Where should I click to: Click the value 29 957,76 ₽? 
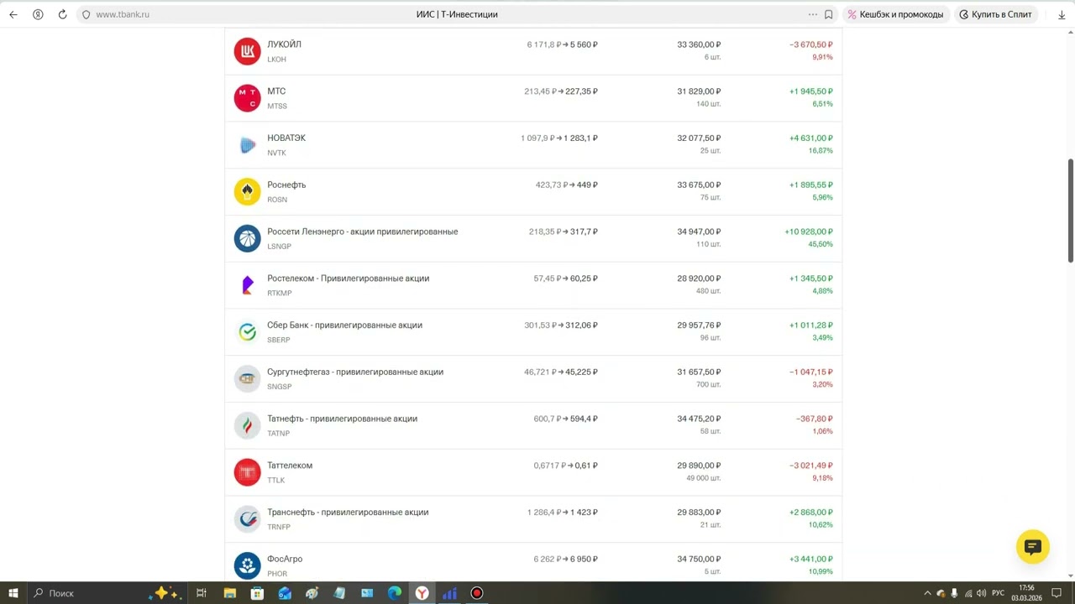click(699, 325)
